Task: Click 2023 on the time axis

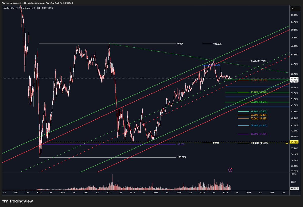Action: 155,192
